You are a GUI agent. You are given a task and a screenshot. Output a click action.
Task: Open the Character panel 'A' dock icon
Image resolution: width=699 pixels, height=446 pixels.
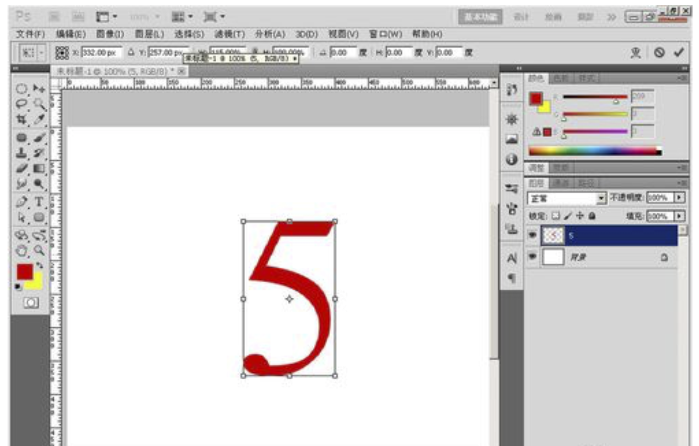click(511, 258)
